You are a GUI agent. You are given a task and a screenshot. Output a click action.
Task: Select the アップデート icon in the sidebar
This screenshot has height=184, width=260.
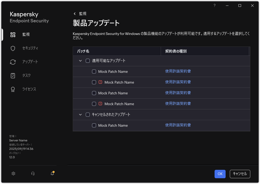[13, 62]
